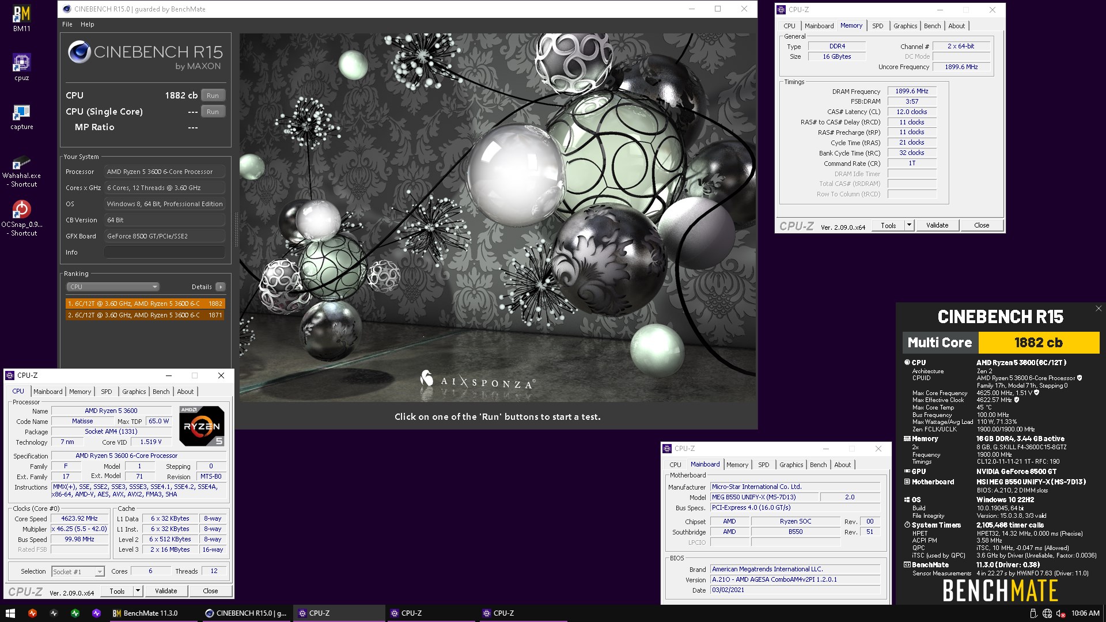
Task: Open the Help menu in Cinebench
Action: [87, 24]
